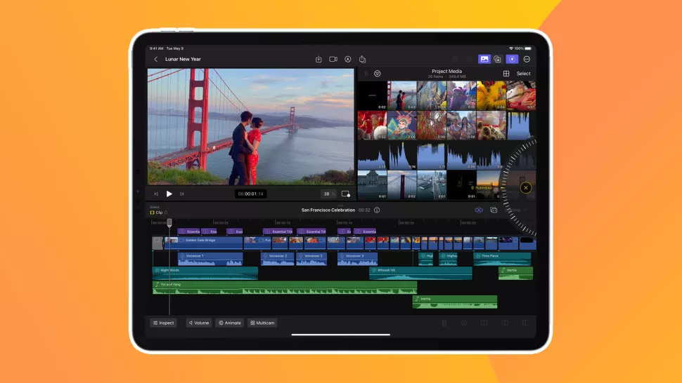Open the more options ellipsis menu
The height and width of the screenshot is (383, 682).
coord(527,59)
